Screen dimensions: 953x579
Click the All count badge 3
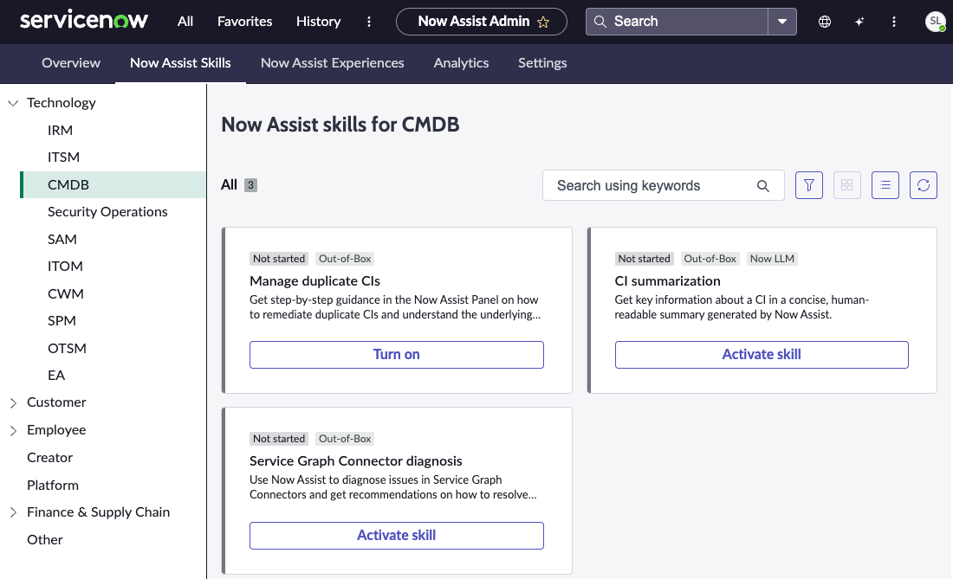[x=250, y=185]
